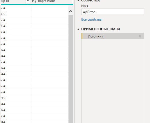Change data type via Impressions 123 icon
The width and height of the screenshot is (150, 123).
pyautogui.click(x=34, y=1)
